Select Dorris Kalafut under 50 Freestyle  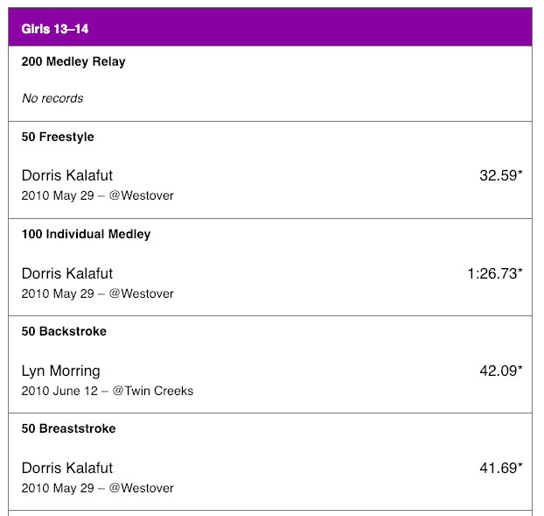pyautogui.click(x=67, y=175)
